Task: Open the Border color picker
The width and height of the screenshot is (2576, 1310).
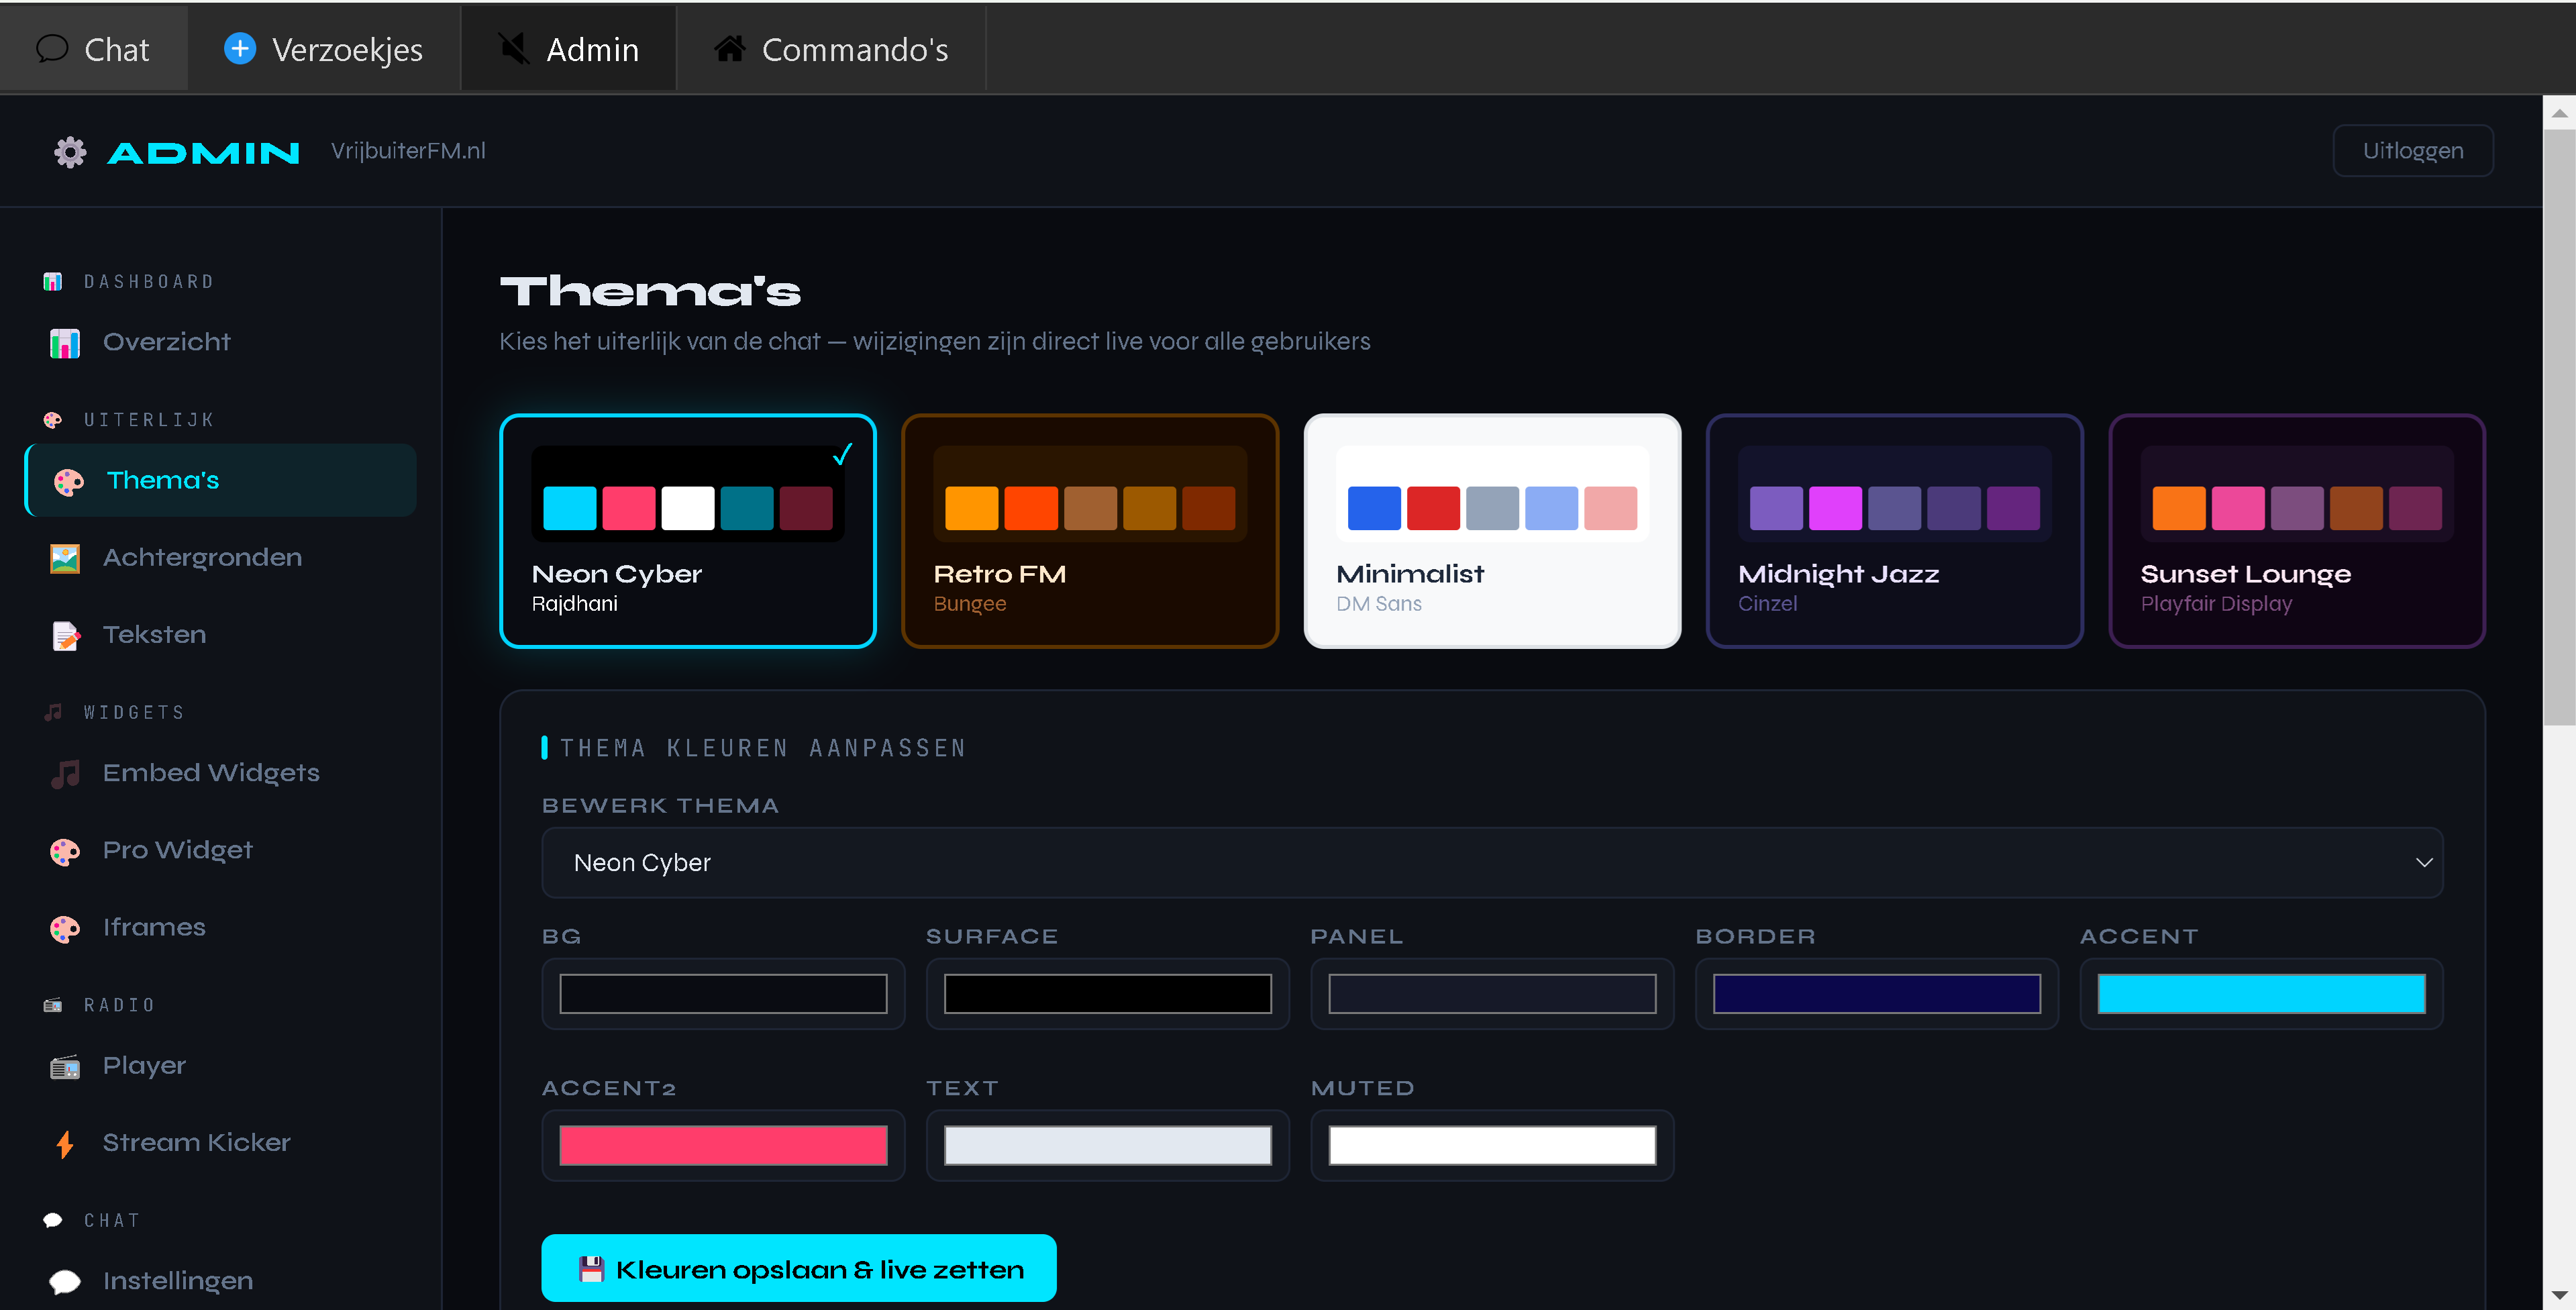Action: [x=1877, y=994]
